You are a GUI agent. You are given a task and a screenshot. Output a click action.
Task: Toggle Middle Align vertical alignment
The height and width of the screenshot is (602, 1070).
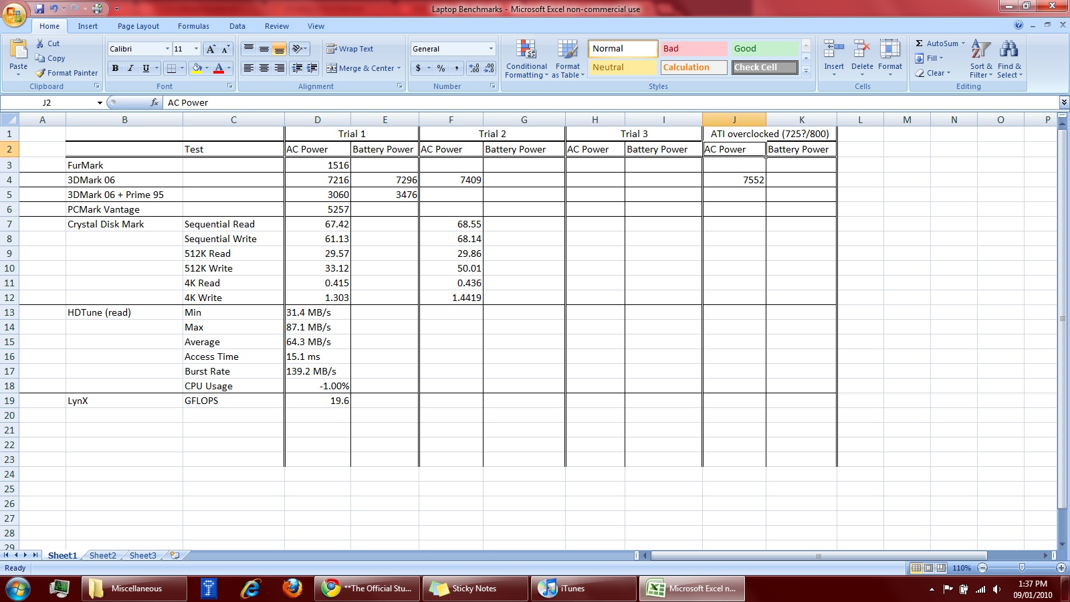264,49
